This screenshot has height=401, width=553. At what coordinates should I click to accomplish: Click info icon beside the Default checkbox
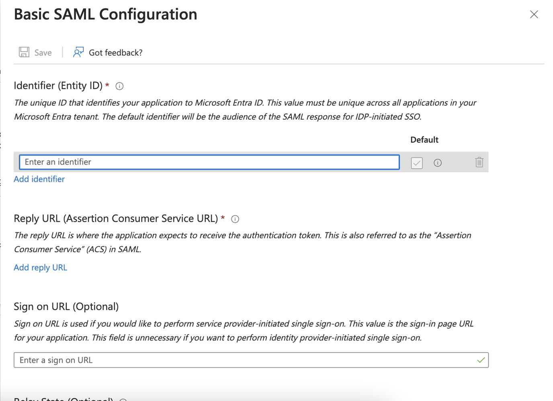[x=438, y=163]
